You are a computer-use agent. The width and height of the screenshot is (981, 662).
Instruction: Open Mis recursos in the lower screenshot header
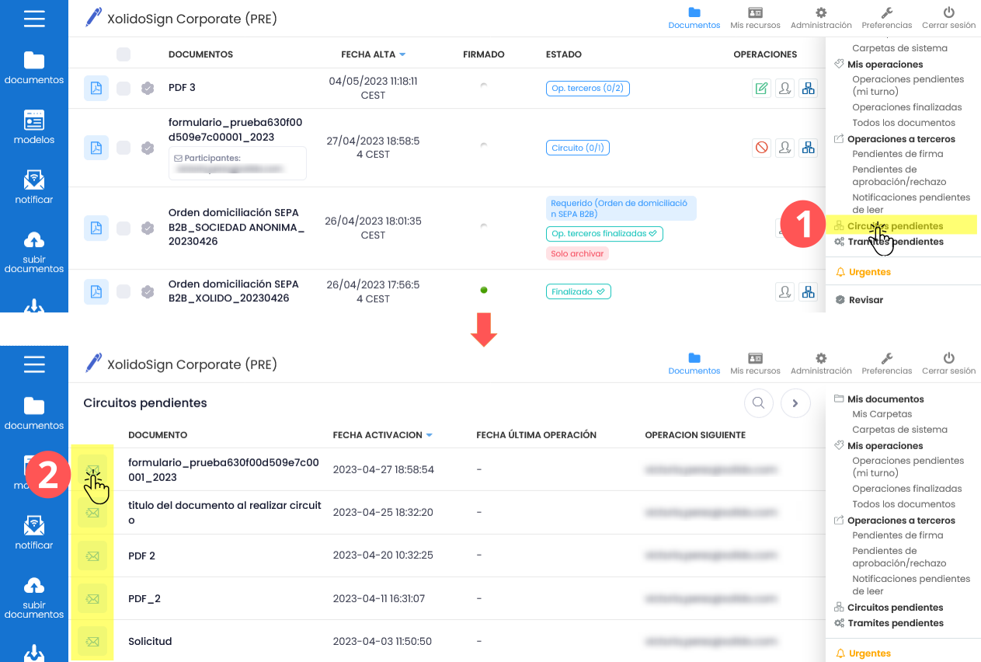click(x=755, y=364)
